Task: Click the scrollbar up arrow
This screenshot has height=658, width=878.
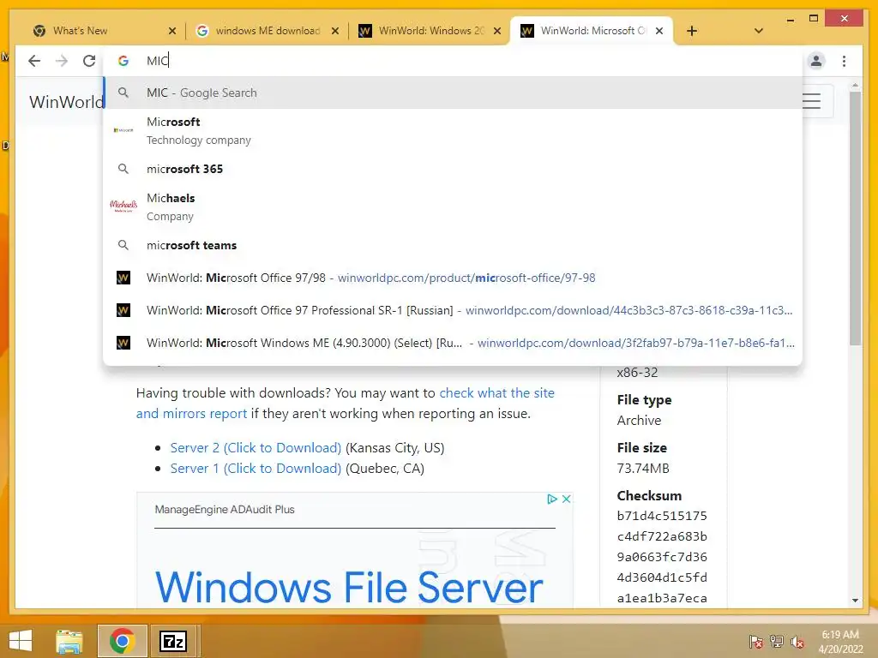Action: [855, 86]
